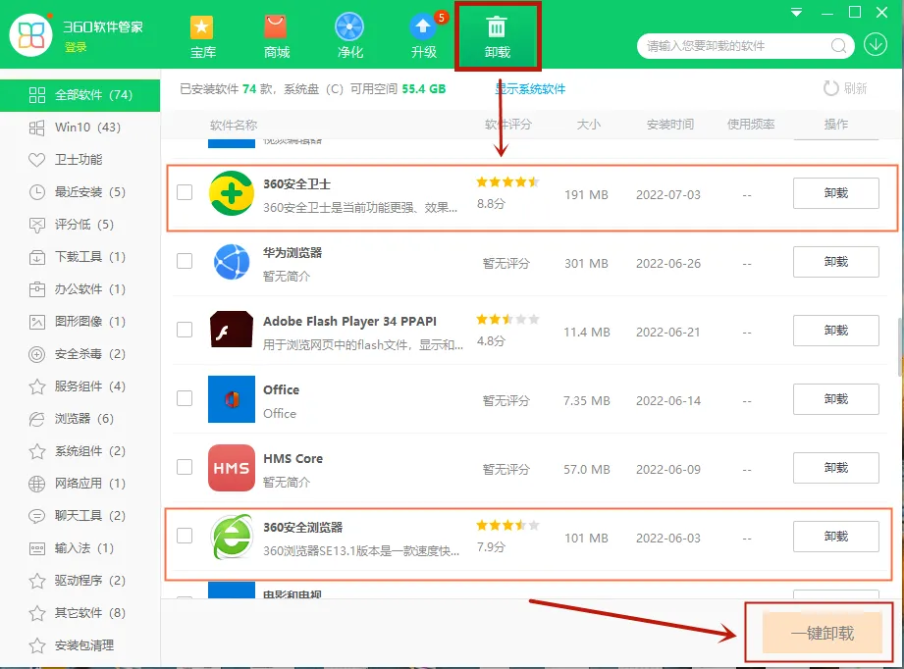Select the 卸载 uninstall tab
Screen dimensions: 904x669
point(497,37)
